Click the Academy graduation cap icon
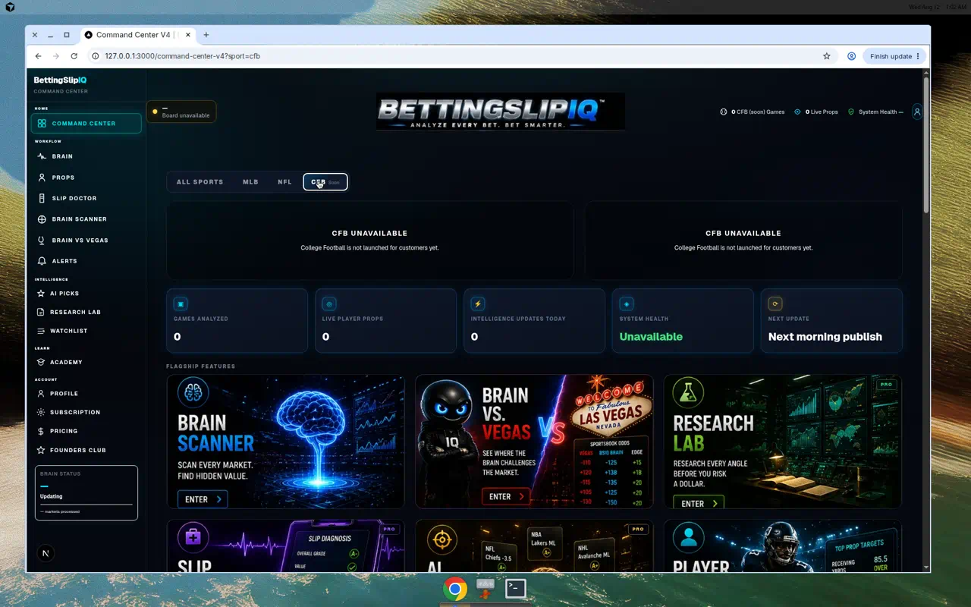This screenshot has height=607, width=971. pos(41,362)
